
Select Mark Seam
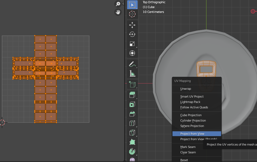(188, 147)
